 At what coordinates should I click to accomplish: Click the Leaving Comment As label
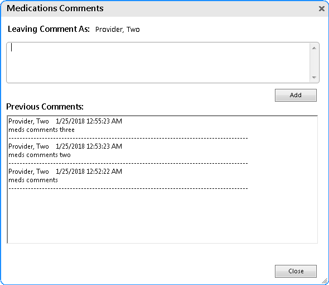(49, 29)
